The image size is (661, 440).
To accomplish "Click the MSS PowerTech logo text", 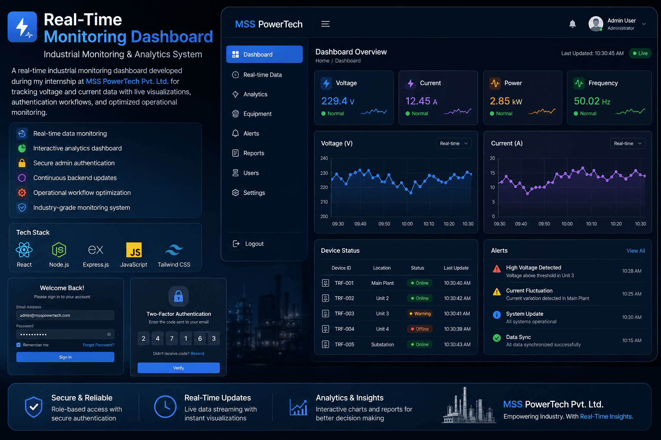I will (x=269, y=24).
